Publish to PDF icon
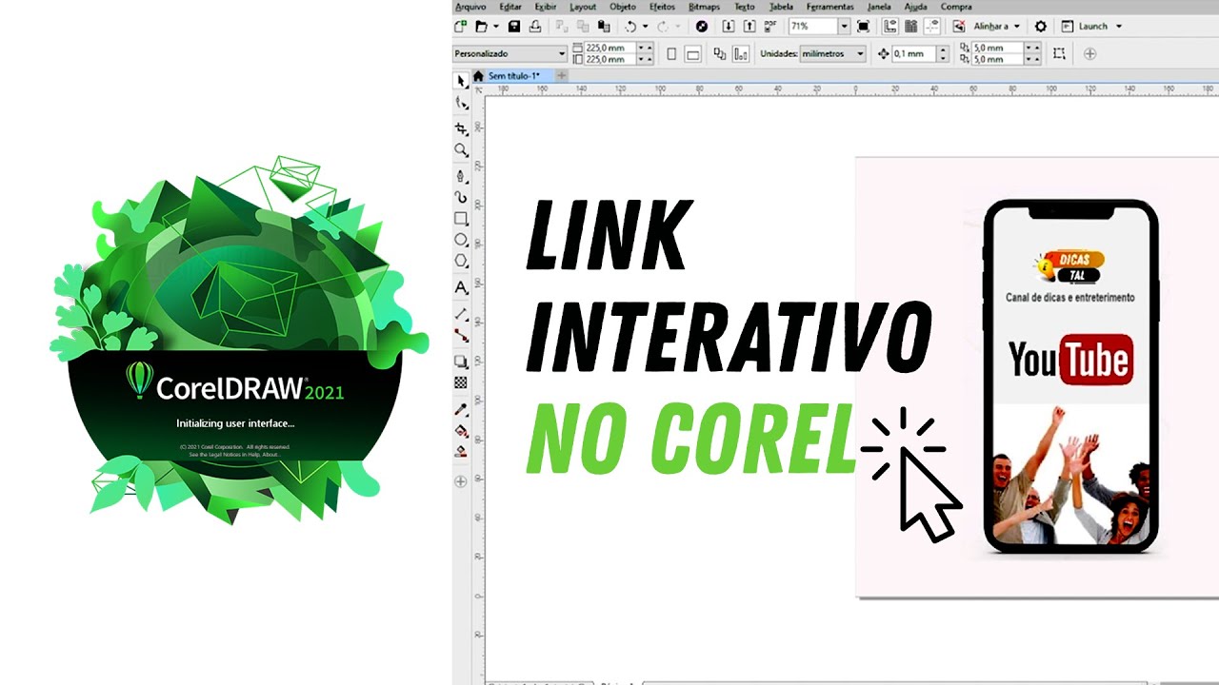Screen dimensions: 1219x685 [x=769, y=27]
